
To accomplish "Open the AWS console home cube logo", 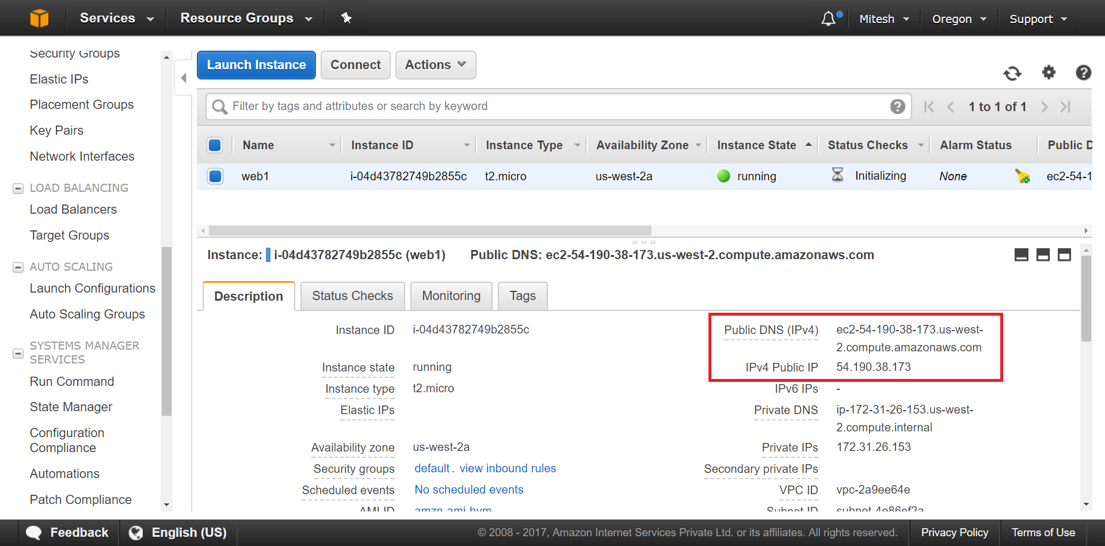I will tap(39, 18).
